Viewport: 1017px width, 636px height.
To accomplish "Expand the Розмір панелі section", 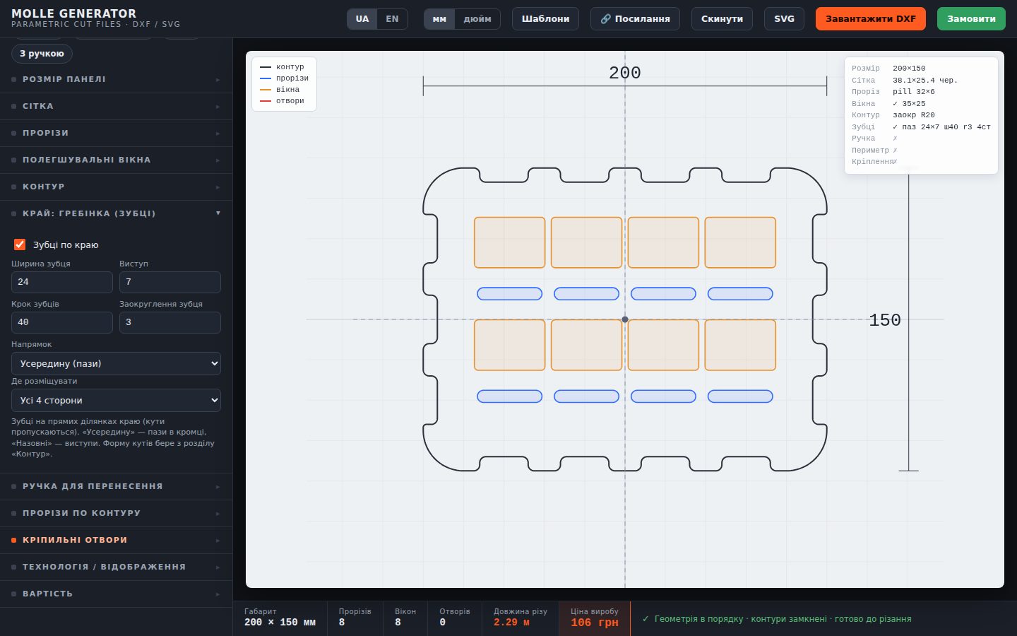I will click(x=116, y=80).
